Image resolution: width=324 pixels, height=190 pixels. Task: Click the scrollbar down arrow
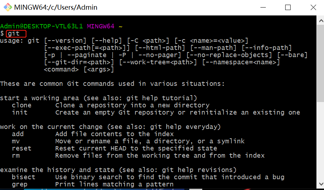pyautogui.click(x=320, y=184)
